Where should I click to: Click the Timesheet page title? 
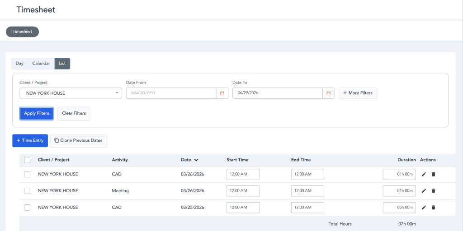(x=36, y=9)
